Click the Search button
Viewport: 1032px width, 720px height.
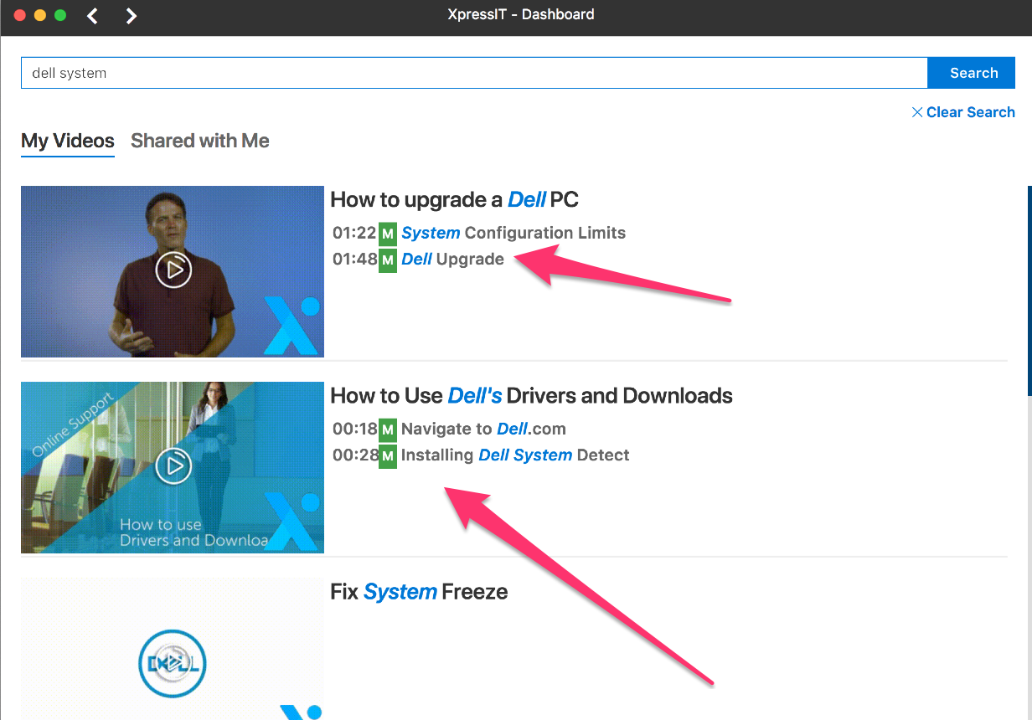click(973, 73)
